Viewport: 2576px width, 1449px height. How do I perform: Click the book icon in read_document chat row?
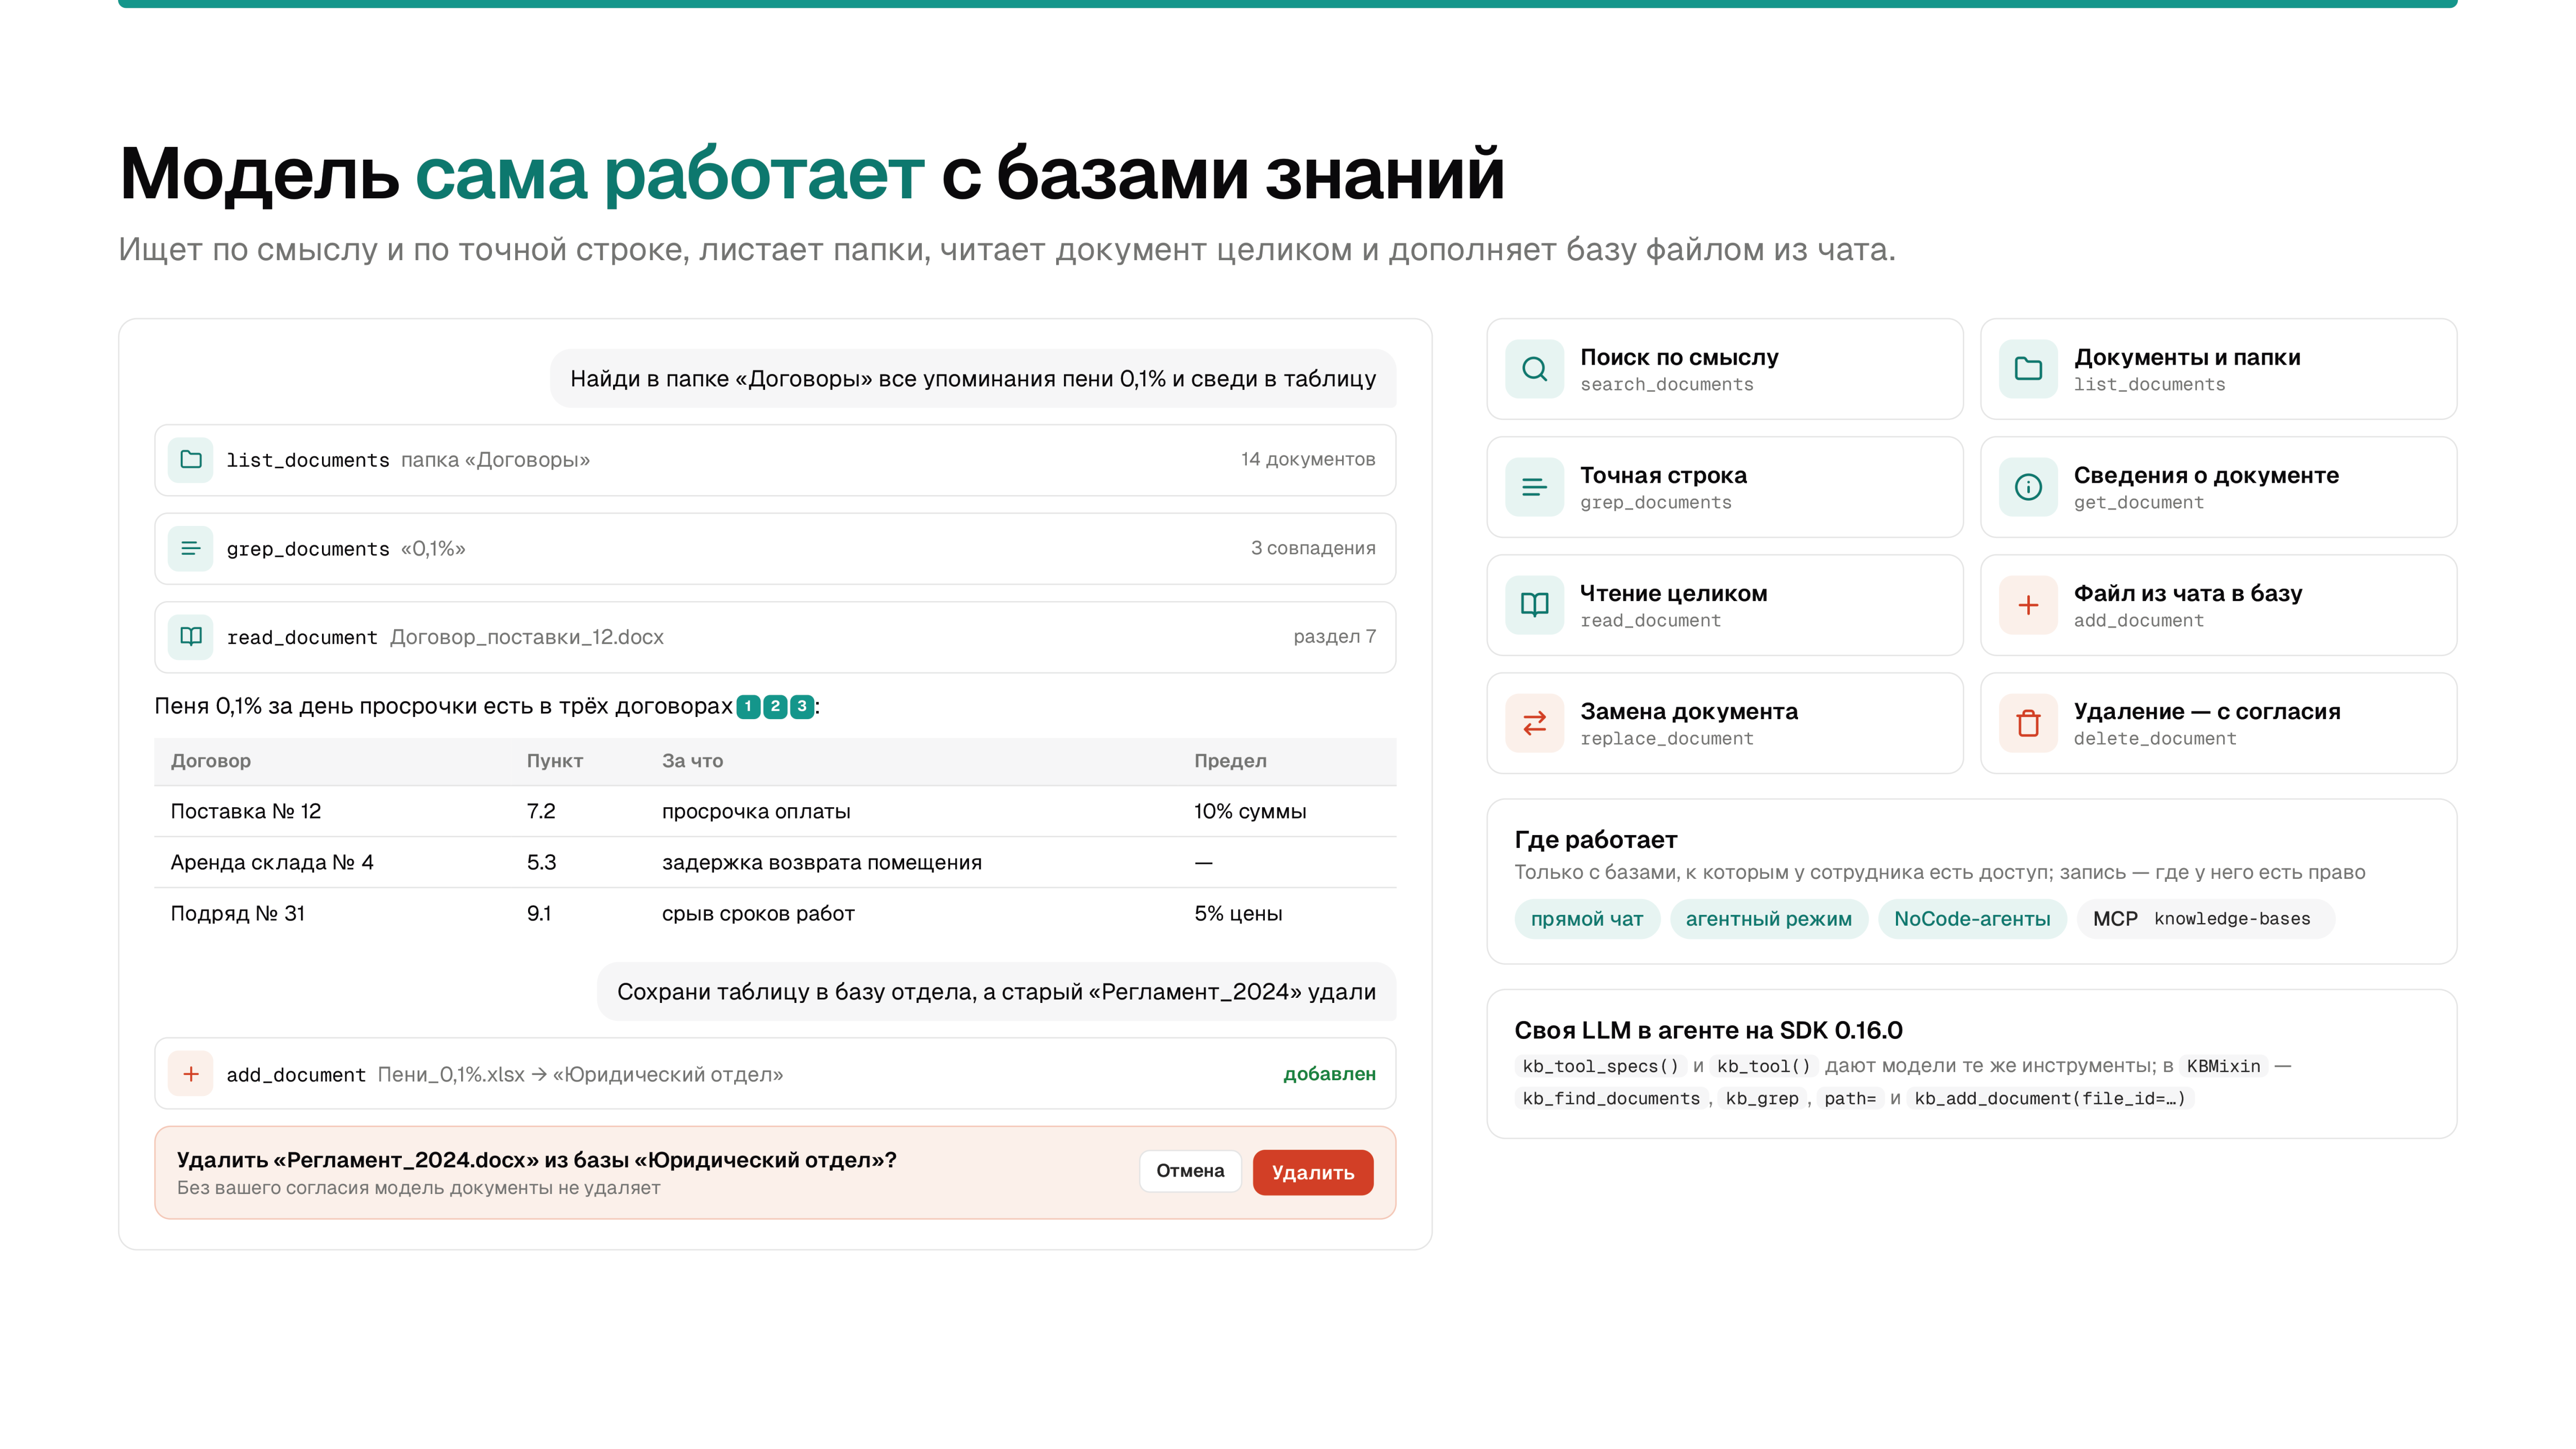190,637
